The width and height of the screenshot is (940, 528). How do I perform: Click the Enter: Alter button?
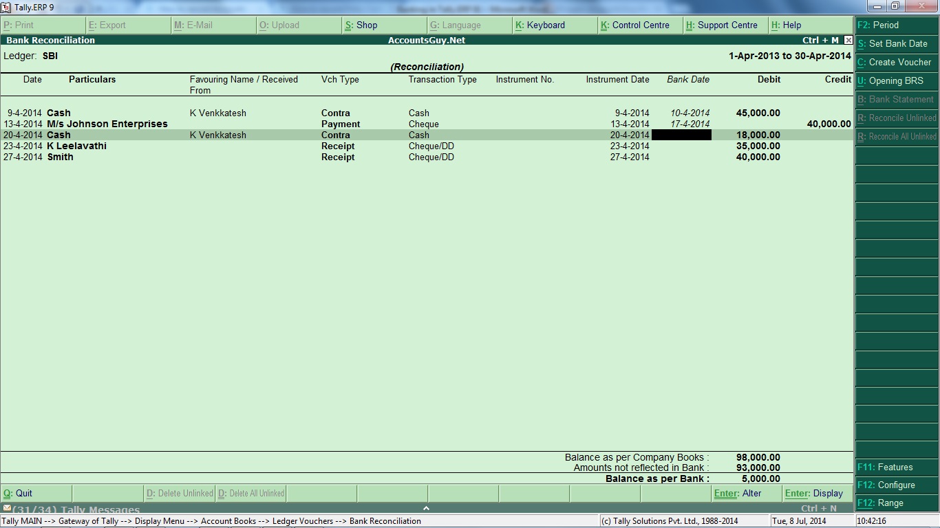[x=747, y=493]
